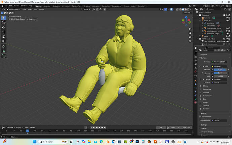Activate the Move tool
Screen dimensions: 232x145
[4, 27]
